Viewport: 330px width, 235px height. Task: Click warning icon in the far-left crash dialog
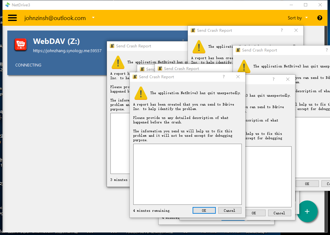[118, 62]
